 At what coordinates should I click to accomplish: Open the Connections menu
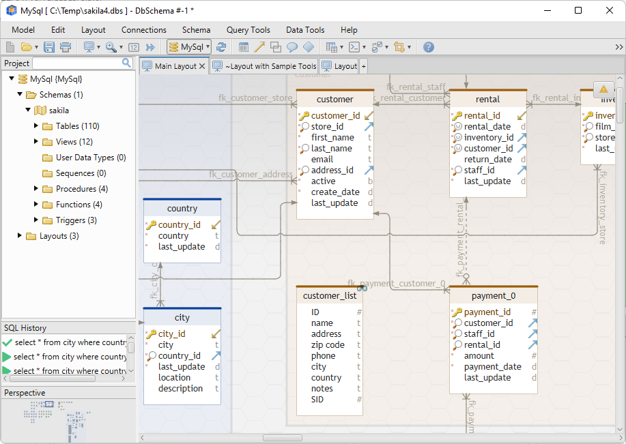pyautogui.click(x=144, y=30)
